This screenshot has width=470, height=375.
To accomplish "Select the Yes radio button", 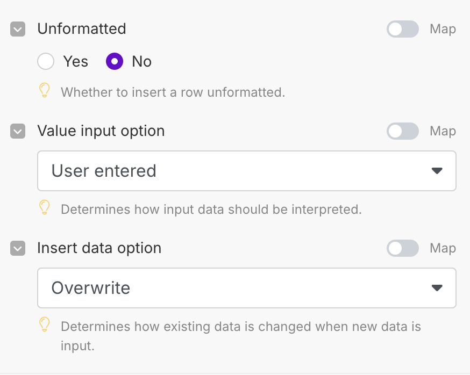I will [46, 62].
